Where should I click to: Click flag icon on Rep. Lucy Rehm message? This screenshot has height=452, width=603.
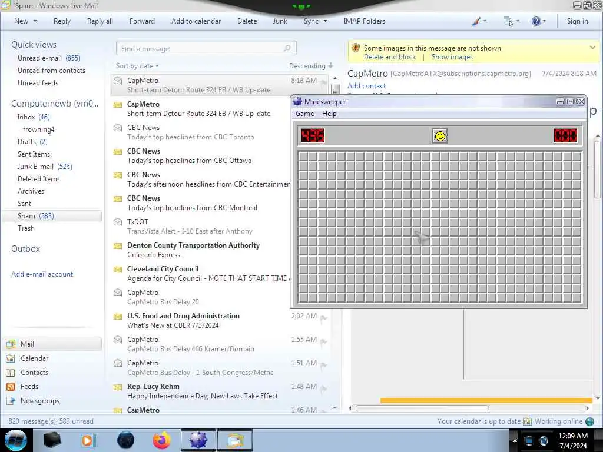(x=323, y=389)
